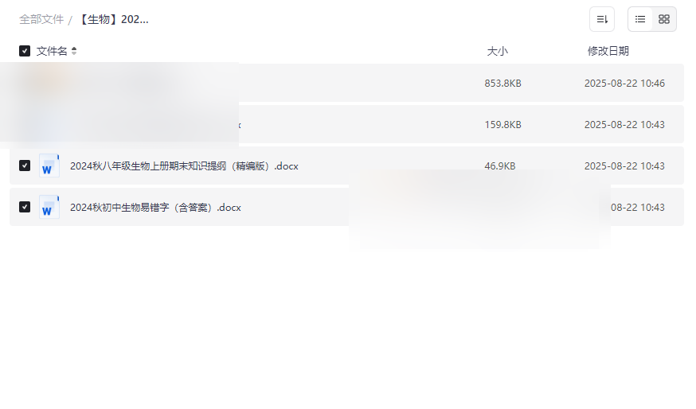Click the 文件名 column header label

[x=52, y=52]
